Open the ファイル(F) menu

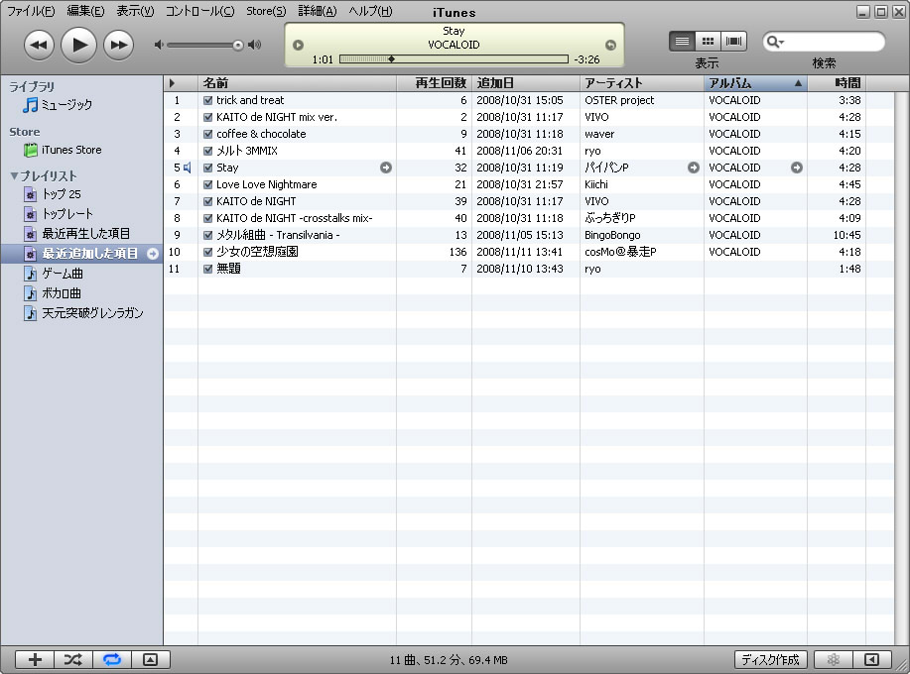coord(31,11)
